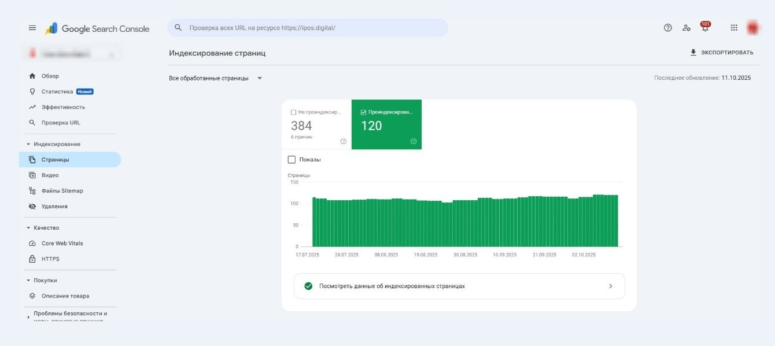
Task: Go to Core Web Vitals report
Action: click(62, 244)
